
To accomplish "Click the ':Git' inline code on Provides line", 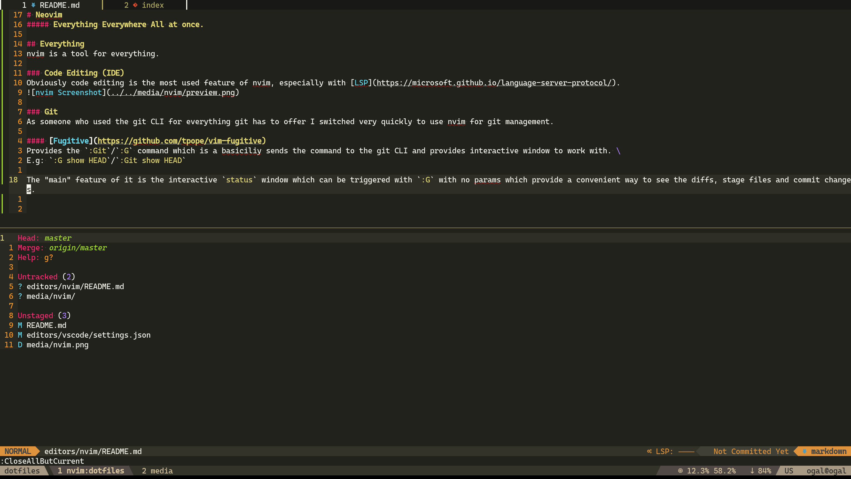I will coord(98,151).
